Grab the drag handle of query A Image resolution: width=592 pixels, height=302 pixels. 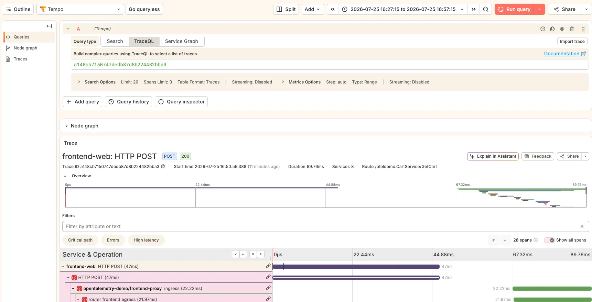(x=583, y=29)
